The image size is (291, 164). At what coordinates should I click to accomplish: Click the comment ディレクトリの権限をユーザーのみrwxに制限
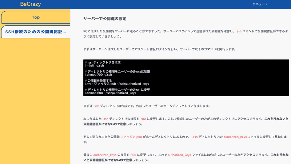[117, 71]
